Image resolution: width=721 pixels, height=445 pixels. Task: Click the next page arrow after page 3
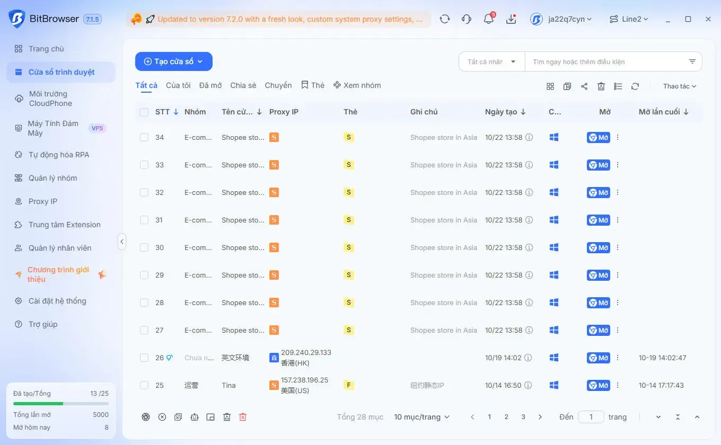[540, 417]
